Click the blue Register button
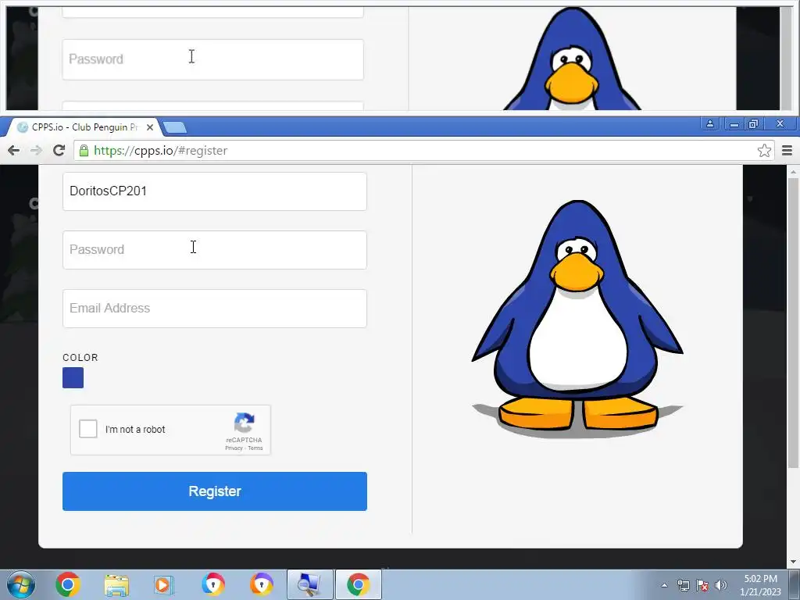 215,491
